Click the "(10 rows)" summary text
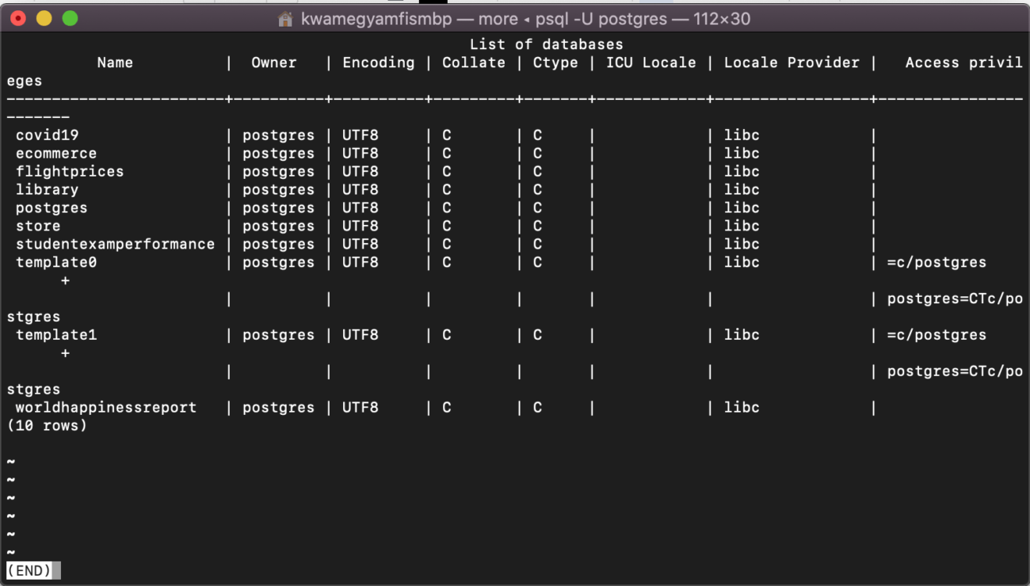The height and width of the screenshot is (586, 1030). click(47, 426)
